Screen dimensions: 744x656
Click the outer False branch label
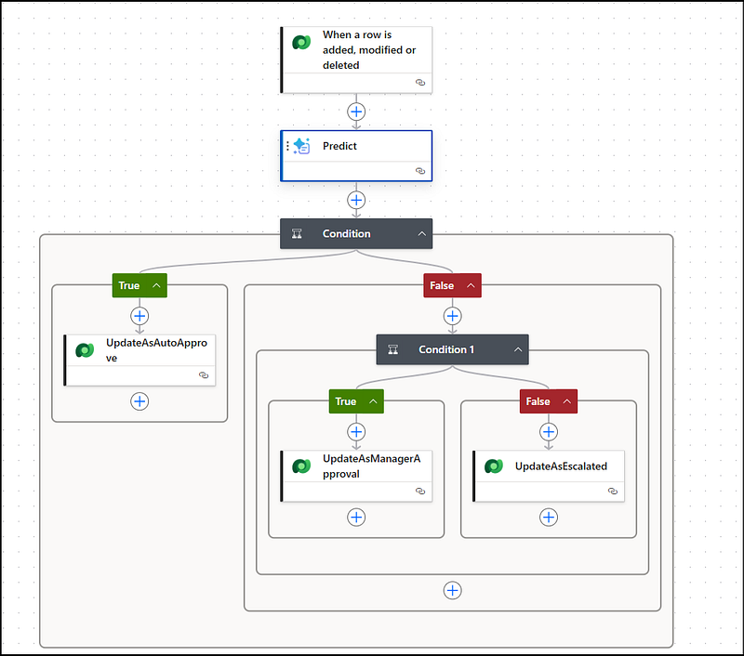coord(442,285)
